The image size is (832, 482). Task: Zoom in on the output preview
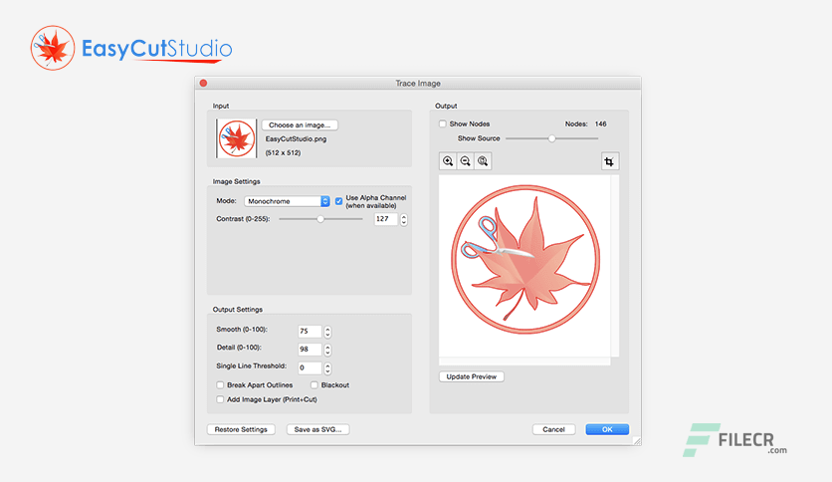coord(448,161)
